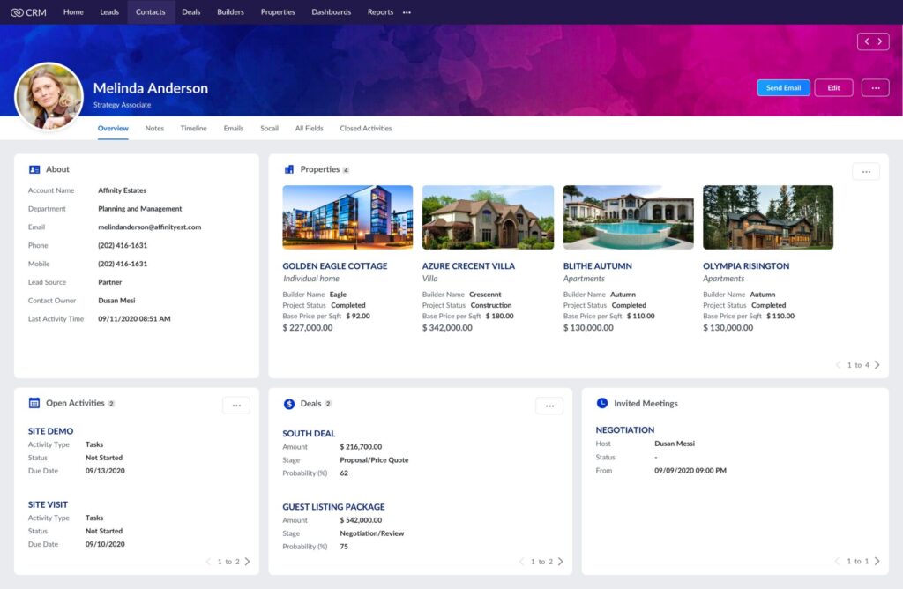Open the GOLDEN EAGLE COTTAGE property
Image resolution: width=903 pixels, height=589 pixels.
tap(334, 265)
